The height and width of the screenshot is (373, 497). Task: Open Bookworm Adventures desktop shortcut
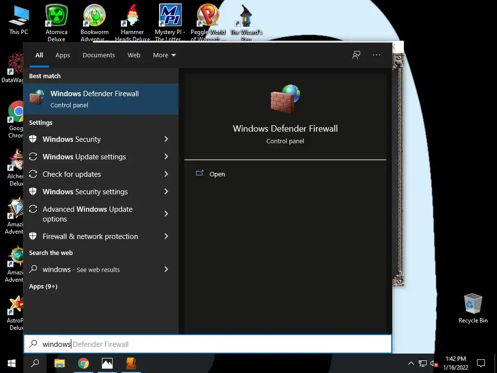pos(95,22)
